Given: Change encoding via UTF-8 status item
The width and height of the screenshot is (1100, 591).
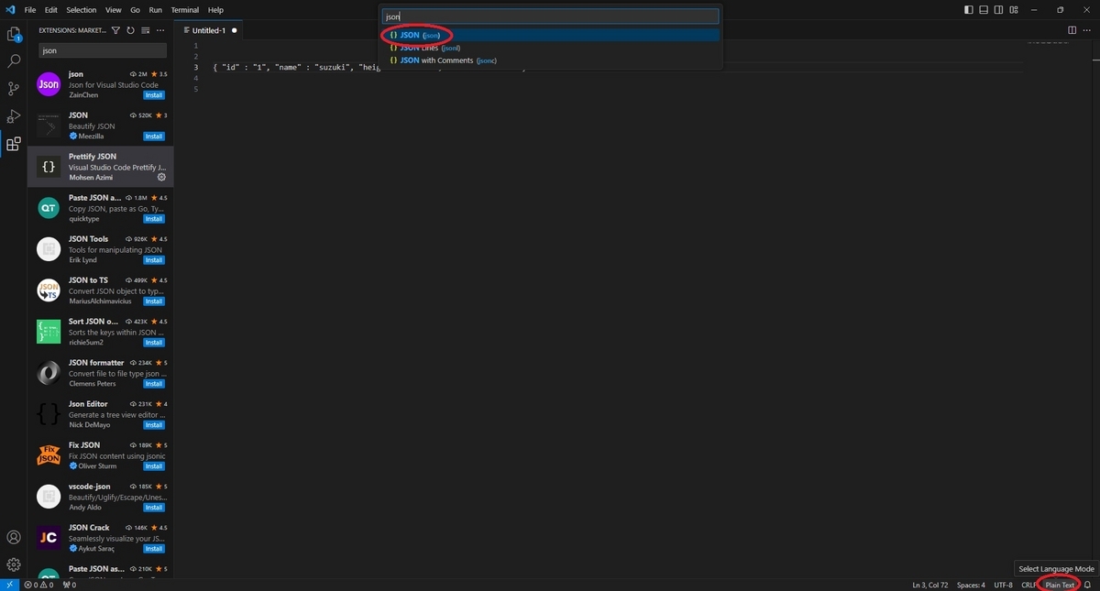Looking at the screenshot, I should point(1004,585).
